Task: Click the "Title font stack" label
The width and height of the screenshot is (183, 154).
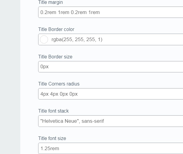Action: (x=53, y=111)
